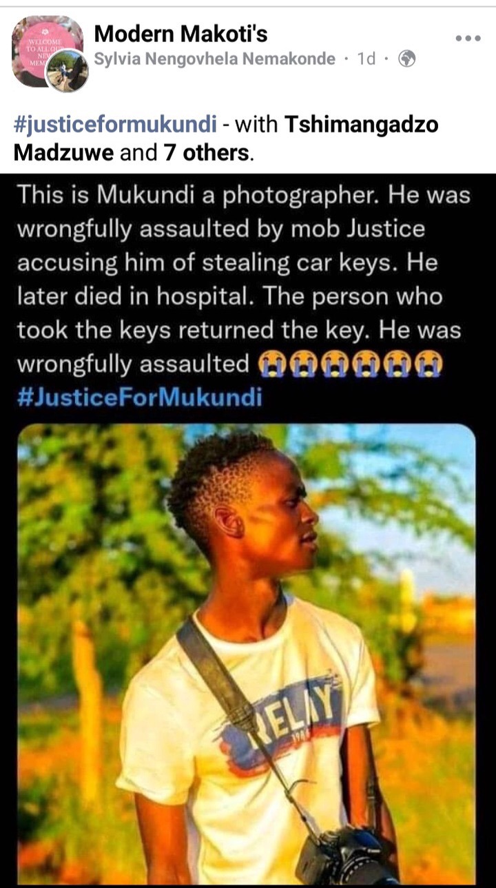Click the globe public audience icon
Viewport: 496px width, 888px height.
(408, 60)
